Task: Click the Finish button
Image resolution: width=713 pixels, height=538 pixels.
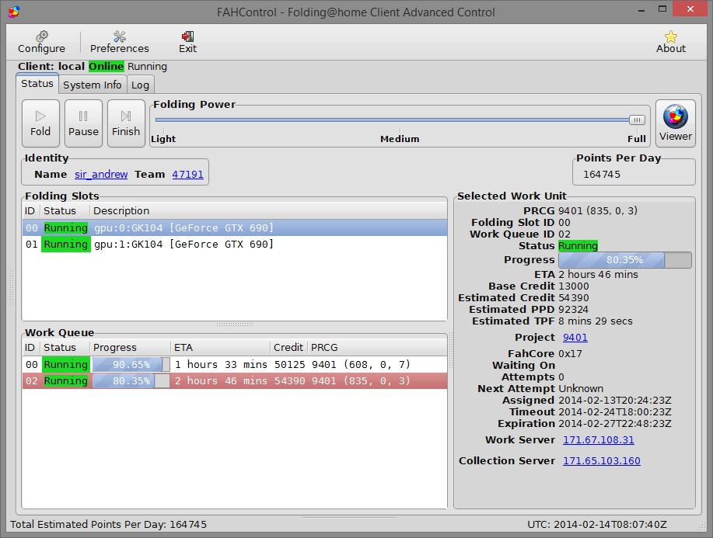Action: tap(126, 123)
